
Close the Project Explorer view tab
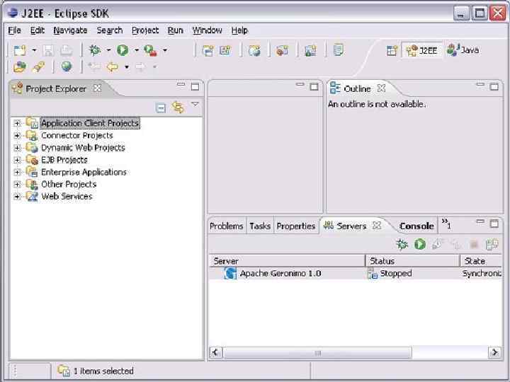97,88
